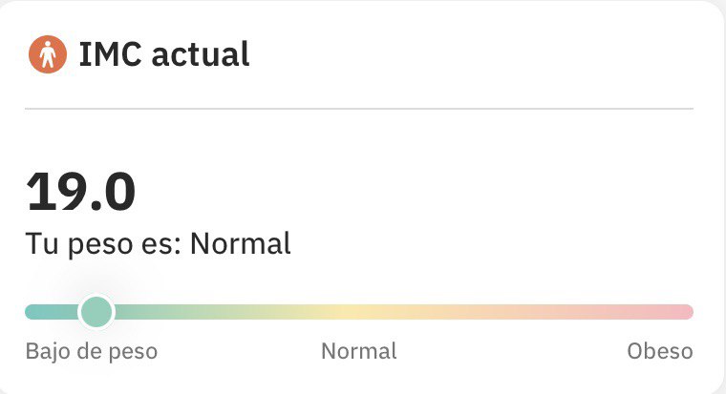This screenshot has width=726, height=394.
Task: Click the word "IMC" in the heading
Action: (110, 55)
